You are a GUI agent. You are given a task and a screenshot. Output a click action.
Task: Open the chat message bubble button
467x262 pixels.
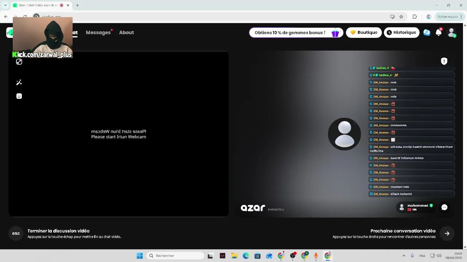click(x=444, y=207)
